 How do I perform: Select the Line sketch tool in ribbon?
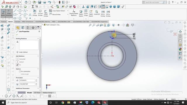click(15, 11)
